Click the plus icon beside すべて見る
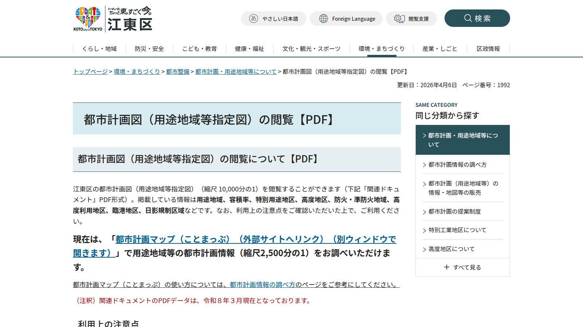Screen dimensions: 583x327 (447, 267)
